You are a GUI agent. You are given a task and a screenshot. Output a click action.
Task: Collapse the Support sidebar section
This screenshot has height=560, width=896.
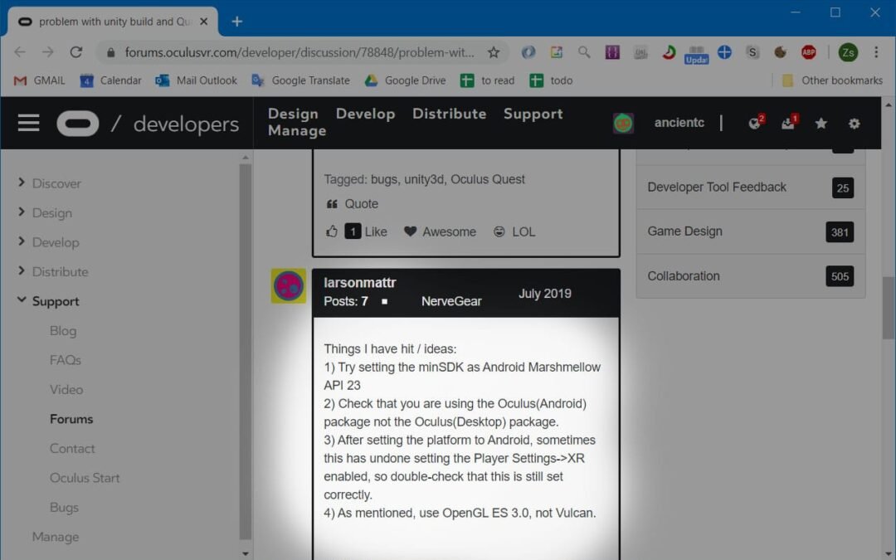22,301
